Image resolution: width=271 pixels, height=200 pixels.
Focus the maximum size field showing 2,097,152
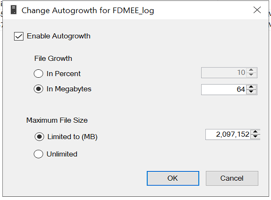pos(228,134)
